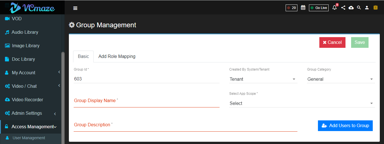Click the Admin Settings gears icon
Viewport: 384px width, 144px height.
coord(7,113)
